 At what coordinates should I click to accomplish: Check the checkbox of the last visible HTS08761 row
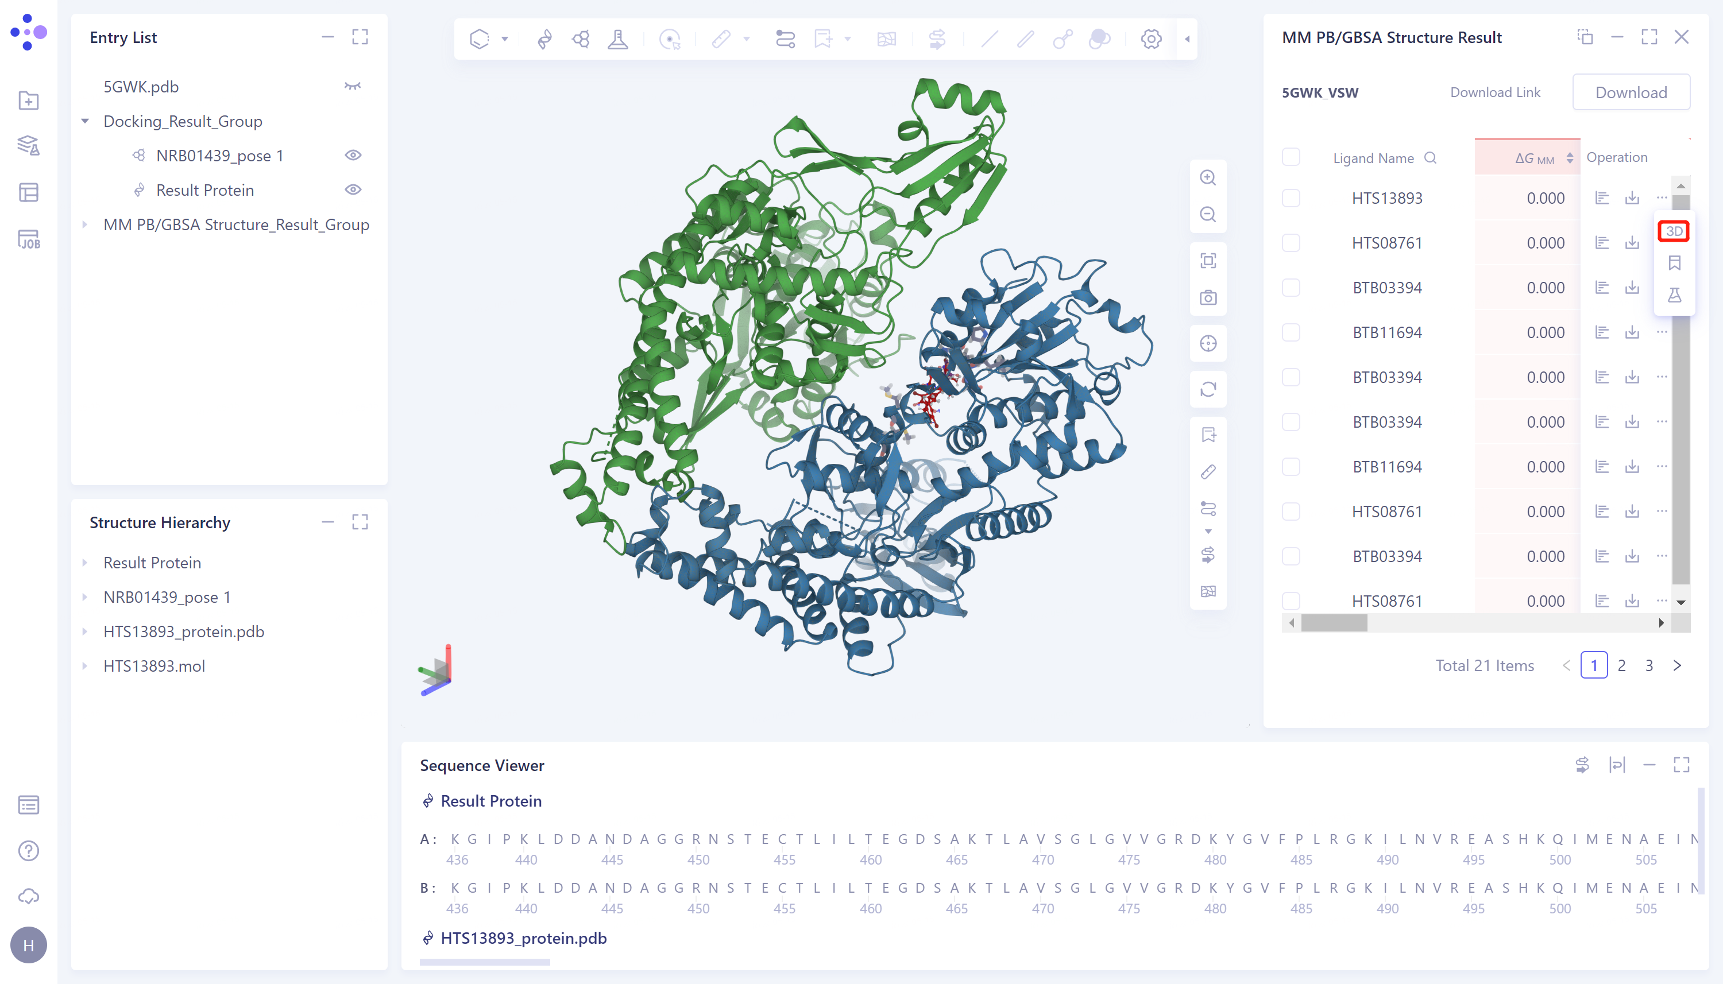click(1291, 601)
